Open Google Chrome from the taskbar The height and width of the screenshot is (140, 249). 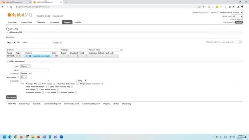pyautogui.click(x=16, y=137)
